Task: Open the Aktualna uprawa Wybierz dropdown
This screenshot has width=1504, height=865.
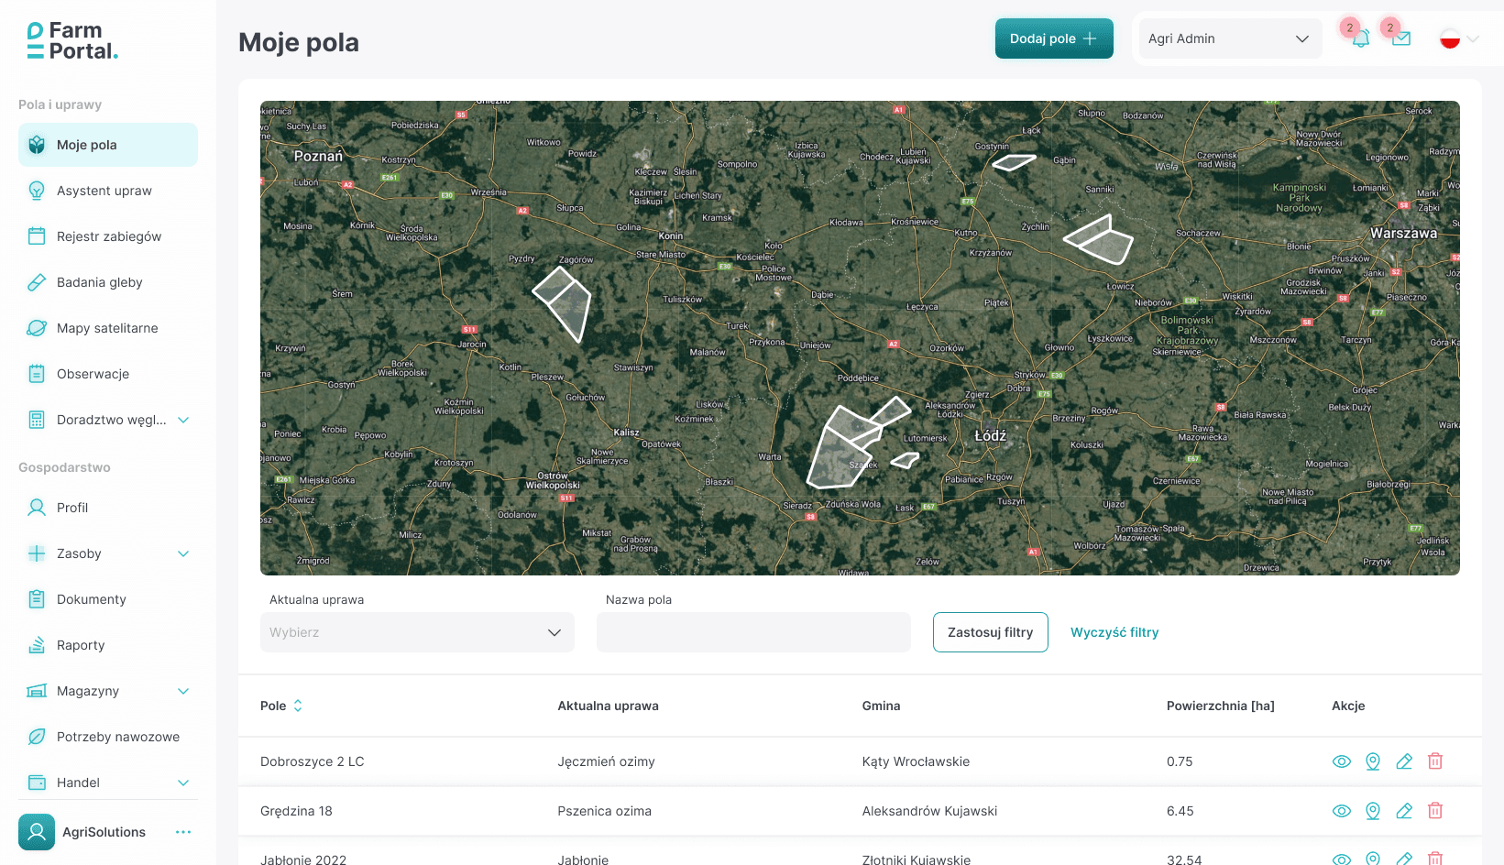Action: (x=417, y=632)
